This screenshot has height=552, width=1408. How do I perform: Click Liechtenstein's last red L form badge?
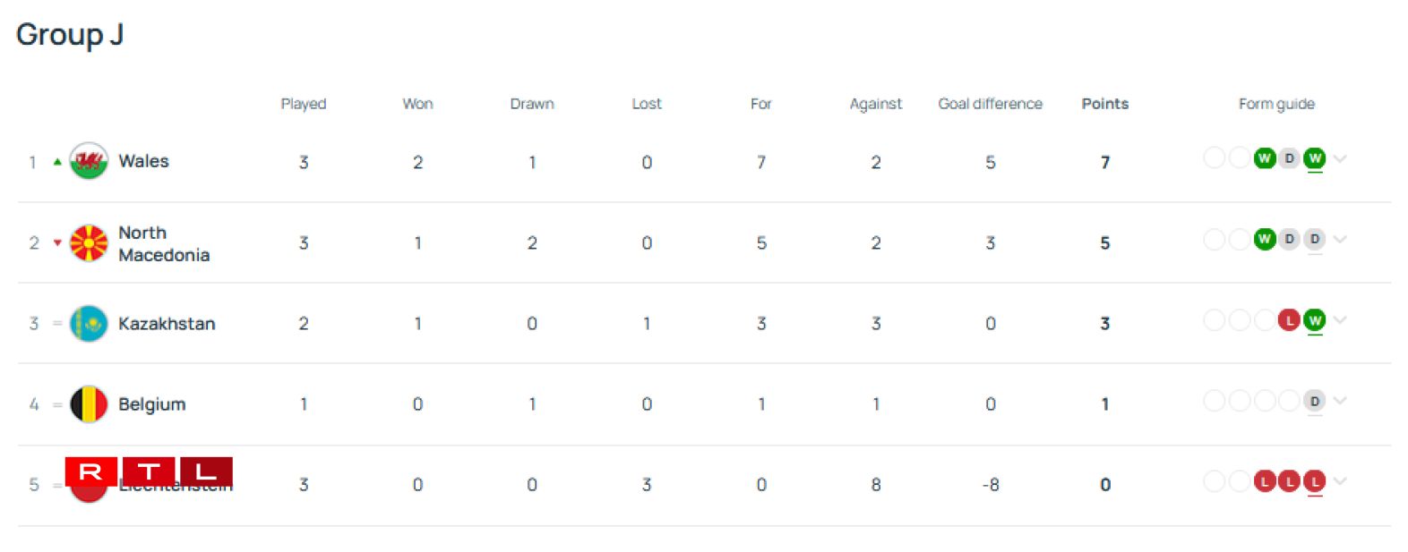(1314, 481)
